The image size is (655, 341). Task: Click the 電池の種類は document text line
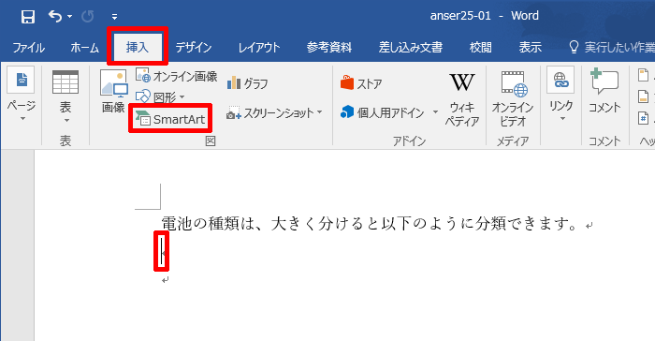click(x=371, y=224)
